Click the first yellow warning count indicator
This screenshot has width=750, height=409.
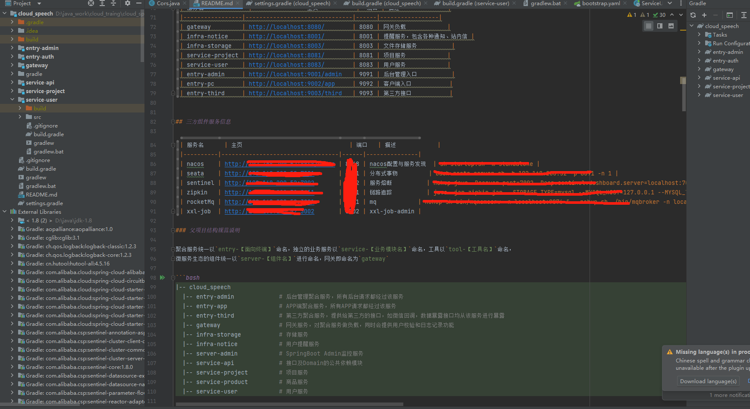click(632, 15)
